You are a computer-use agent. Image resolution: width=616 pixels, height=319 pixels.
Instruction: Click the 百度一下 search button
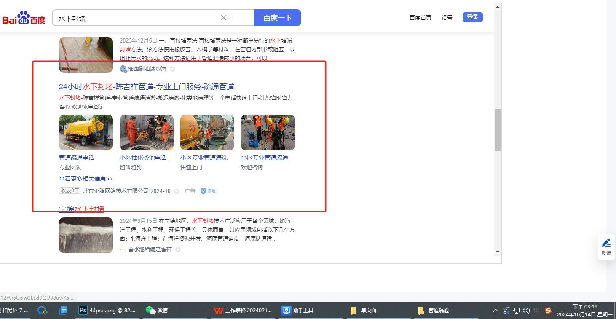(x=277, y=18)
